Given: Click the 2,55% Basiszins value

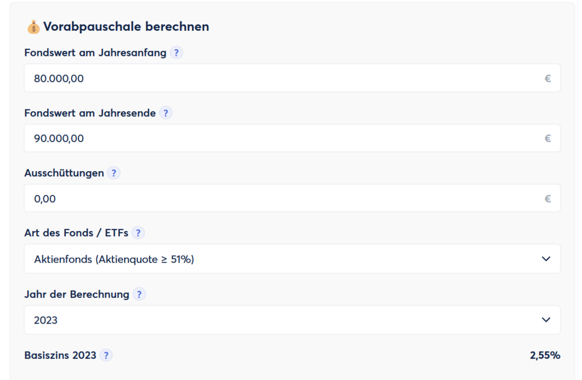Looking at the screenshot, I should click(545, 356).
